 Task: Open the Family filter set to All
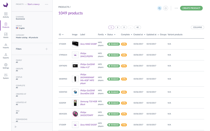click(19, 61)
